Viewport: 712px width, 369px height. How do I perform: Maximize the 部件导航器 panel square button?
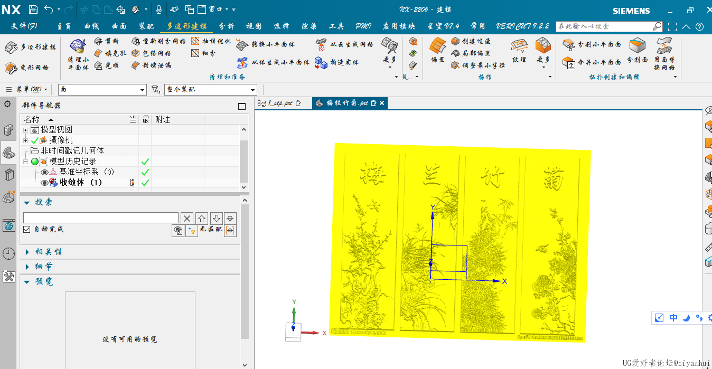(x=242, y=106)
